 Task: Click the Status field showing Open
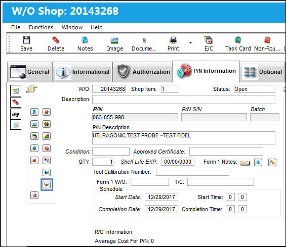255,89
